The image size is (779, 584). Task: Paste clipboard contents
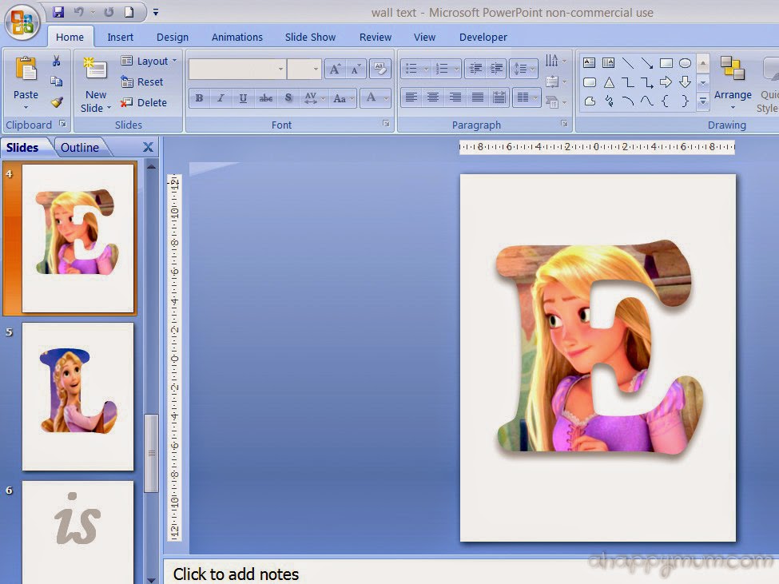(26, 82)
